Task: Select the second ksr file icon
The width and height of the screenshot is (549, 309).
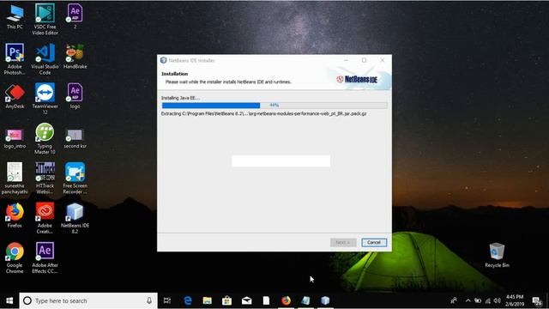Action: 75,139
